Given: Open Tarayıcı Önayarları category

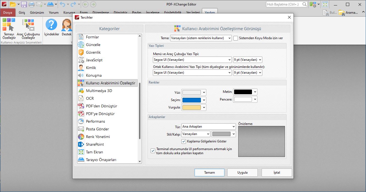Looking at the screenshot, I should tap(107, 160).
